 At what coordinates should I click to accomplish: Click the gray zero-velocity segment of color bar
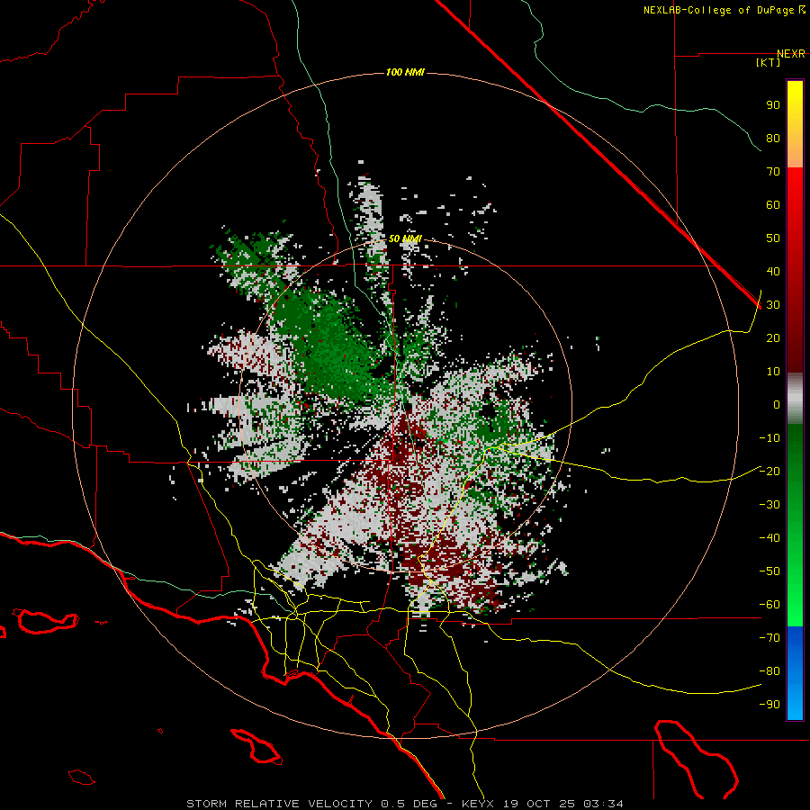[795, 399]
